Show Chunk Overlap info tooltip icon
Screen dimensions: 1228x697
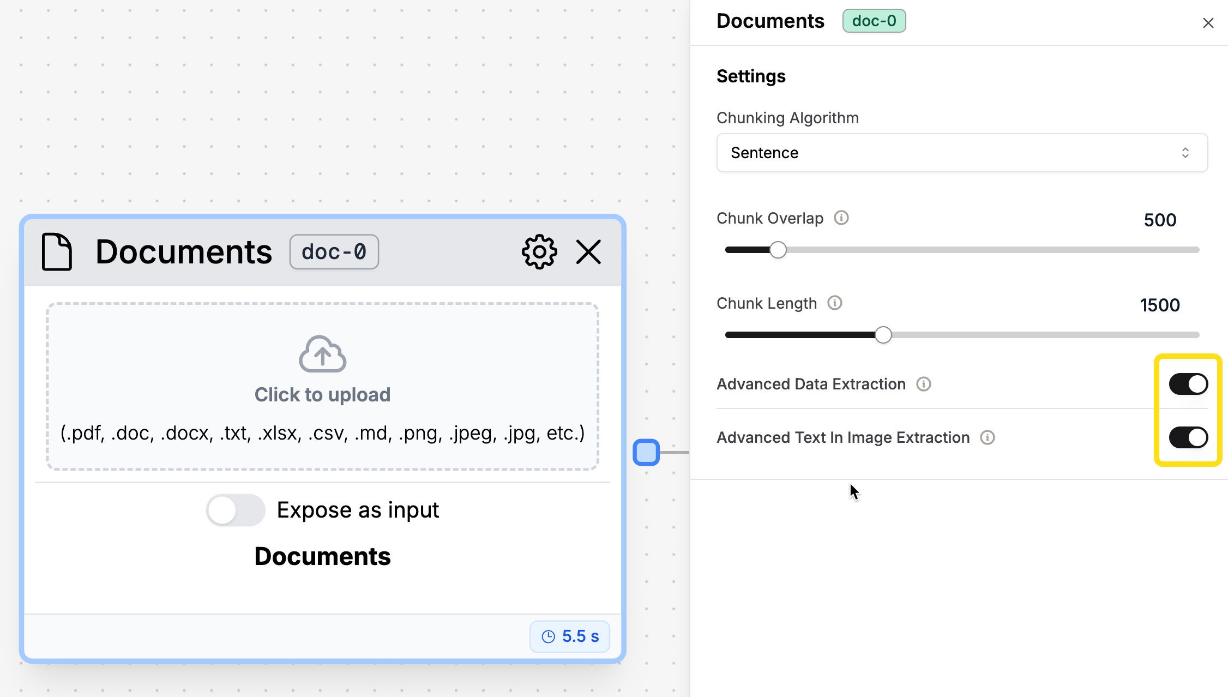[841, 218]
